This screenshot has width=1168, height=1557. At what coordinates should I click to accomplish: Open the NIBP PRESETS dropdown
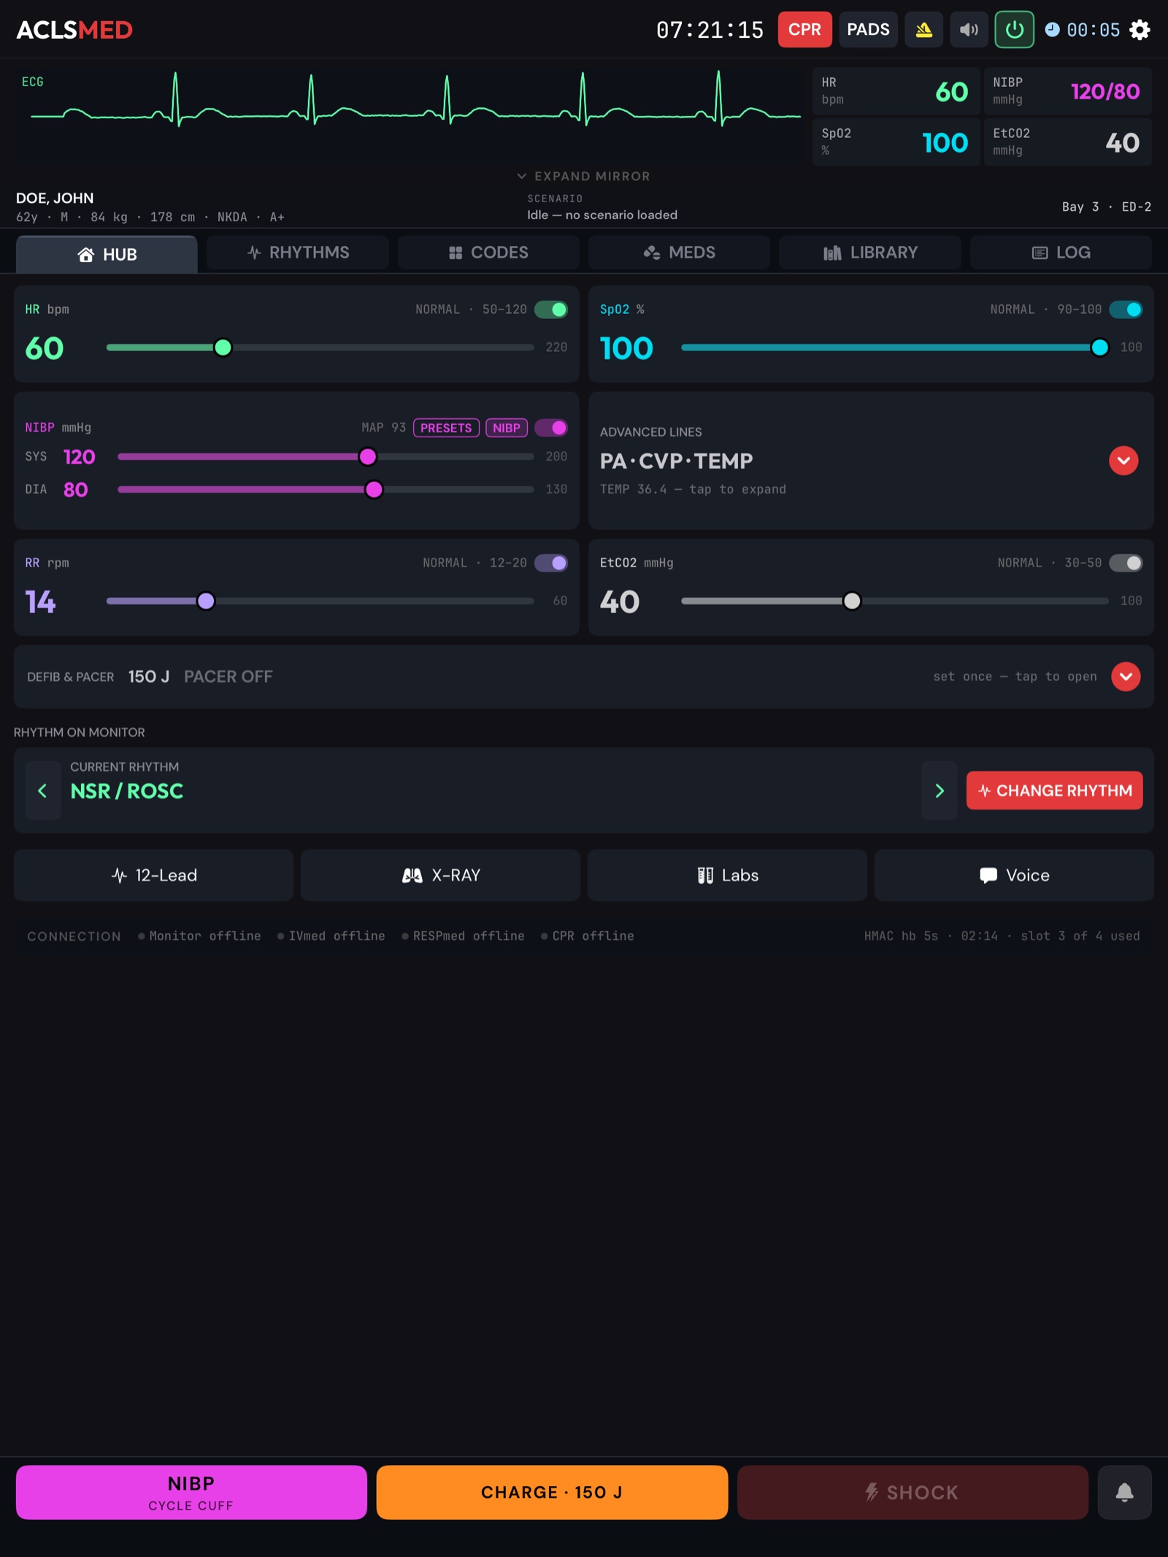[446, 428]
